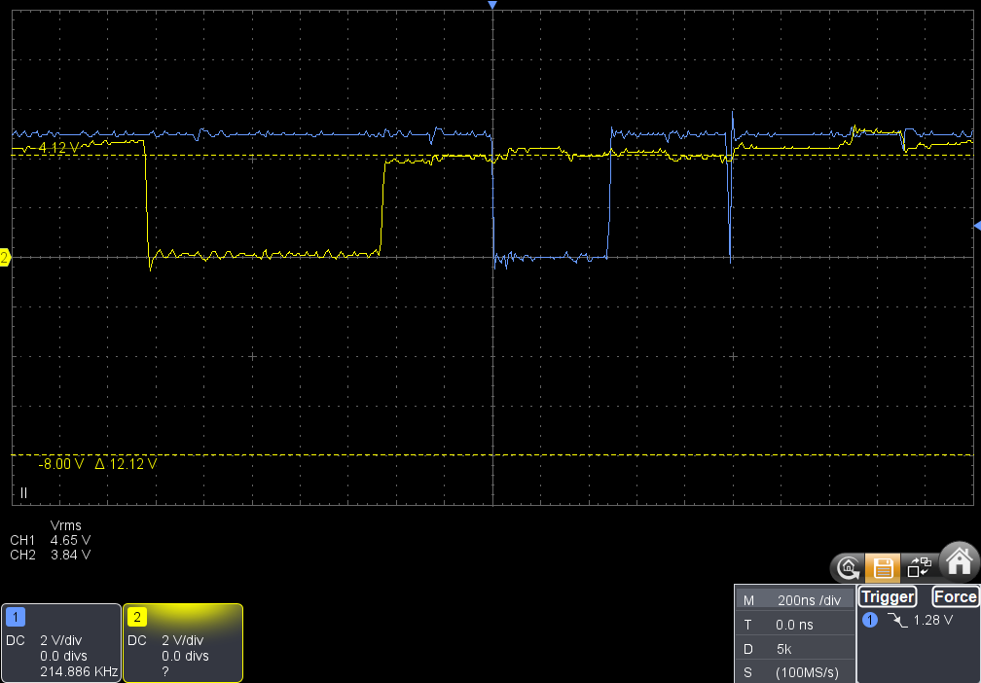
Task: Select the record depth 5k row
Action: tap(793, 648)
